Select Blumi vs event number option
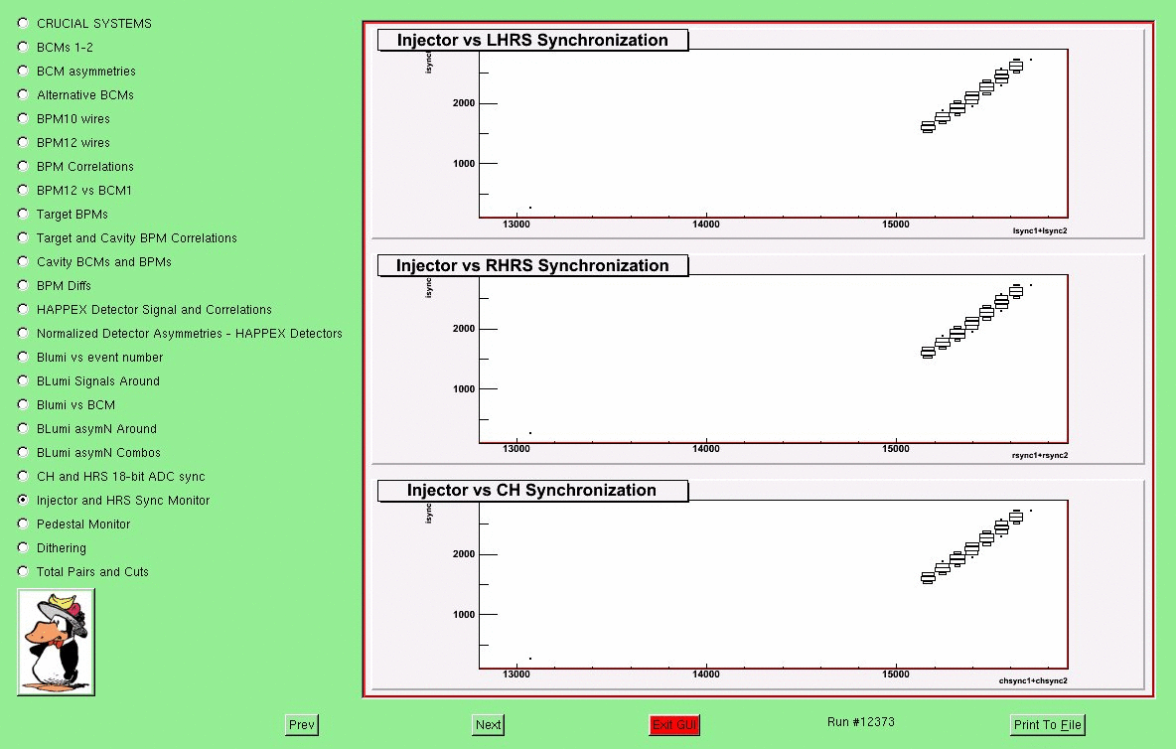This screenshot has width=1176, height=749. 23,357
